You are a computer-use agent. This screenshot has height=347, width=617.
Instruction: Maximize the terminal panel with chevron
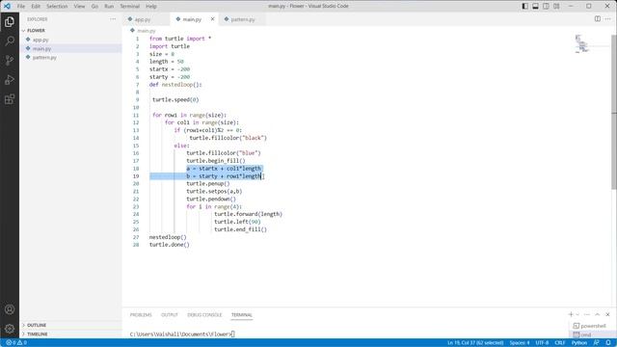coord(598,314)
